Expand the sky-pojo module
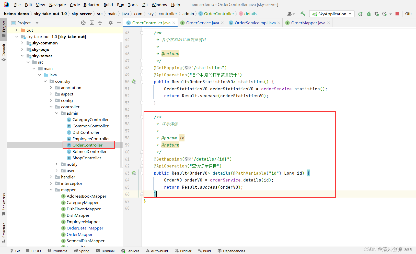 pyautogui.click(x=22, y=49)
